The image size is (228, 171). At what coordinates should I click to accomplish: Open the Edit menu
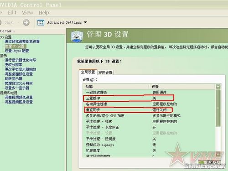(12, 13)
